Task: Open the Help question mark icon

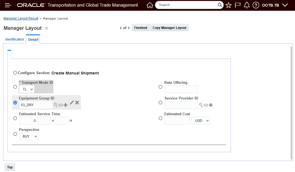Action: click(256, 5)
